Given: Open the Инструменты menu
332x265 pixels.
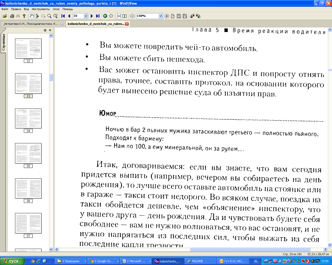Looking at the screenshot, I should click(x=41, y=9).
